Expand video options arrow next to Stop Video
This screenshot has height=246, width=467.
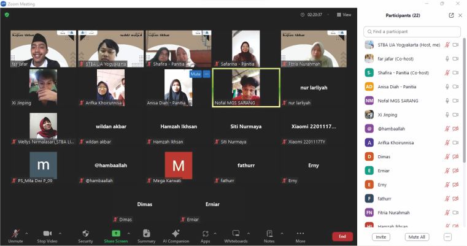point(60,233)
